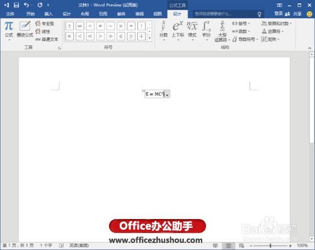The image size is (315, 250).
Task: Insert the less-than < symbol
Action: 80,36
